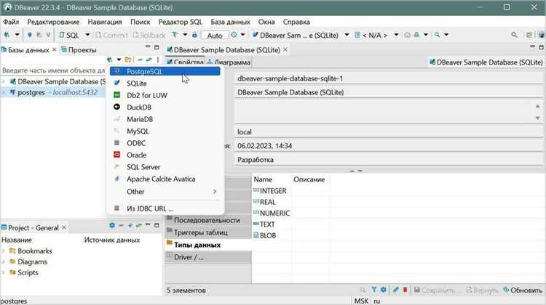Image resolution: width=546 pixels, height=305 pixels.
Task: Open the Справка menu
Action: pos(296,22)
